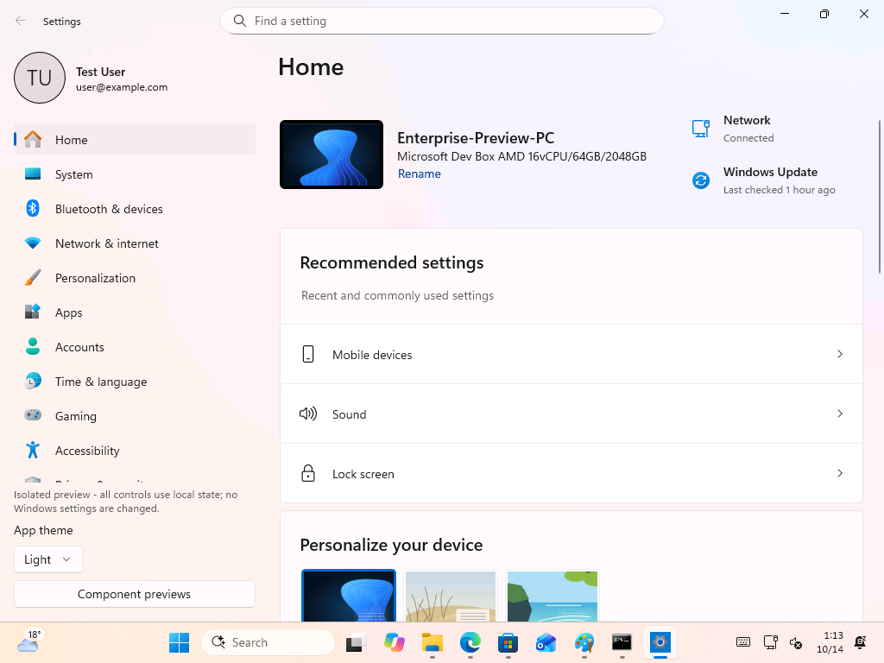This screenshot has height=663, width=884.
Task: Click the back arrow in the title bar
Action: pyautogui.click(x=21, y=21)
